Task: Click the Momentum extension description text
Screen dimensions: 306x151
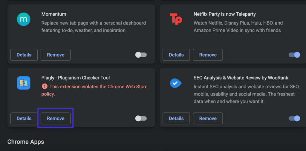Action: pyautogui.click(x=94, y=26)
